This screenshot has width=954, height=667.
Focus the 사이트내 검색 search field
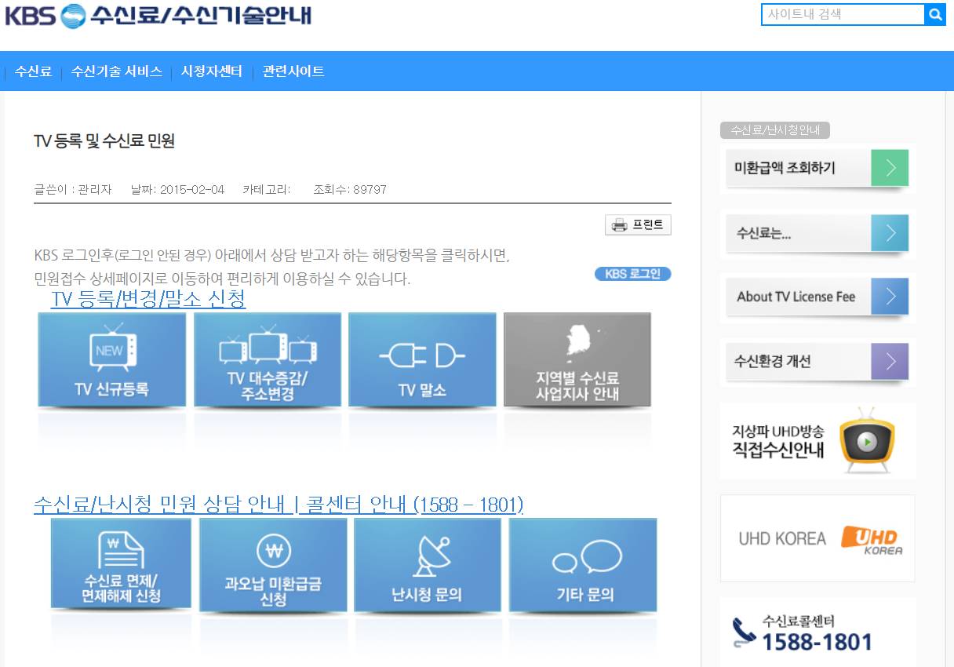point(843,14)
